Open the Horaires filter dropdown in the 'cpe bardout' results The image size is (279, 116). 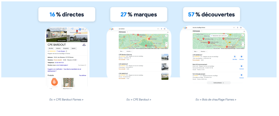(129, 51)
